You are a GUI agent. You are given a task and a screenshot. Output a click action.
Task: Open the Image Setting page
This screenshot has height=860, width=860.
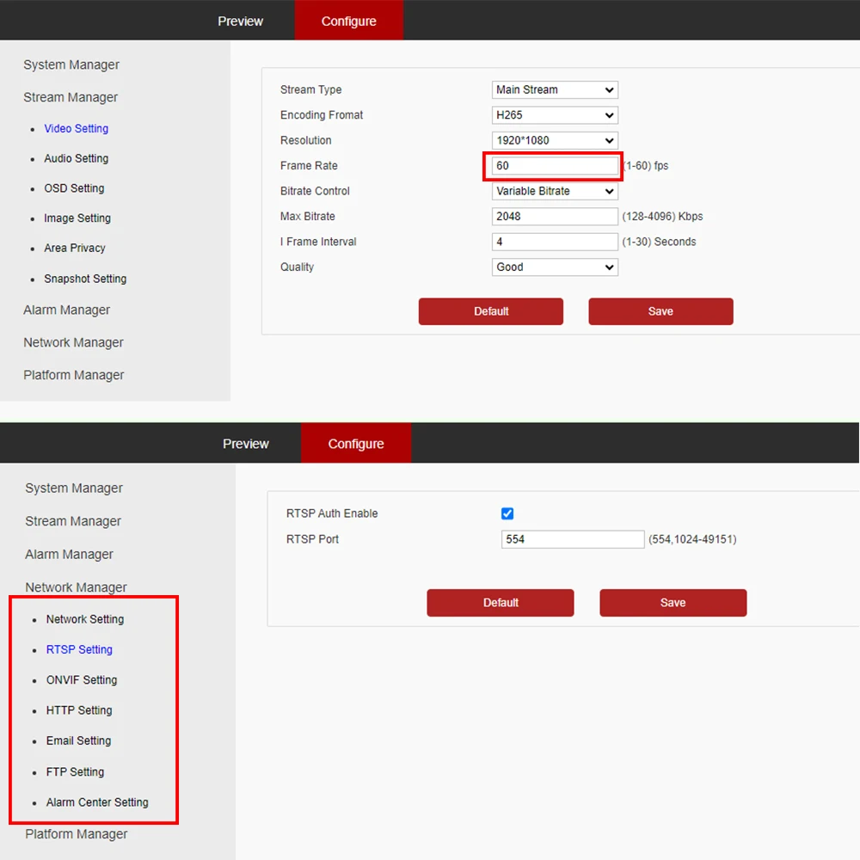click(77, 218)
